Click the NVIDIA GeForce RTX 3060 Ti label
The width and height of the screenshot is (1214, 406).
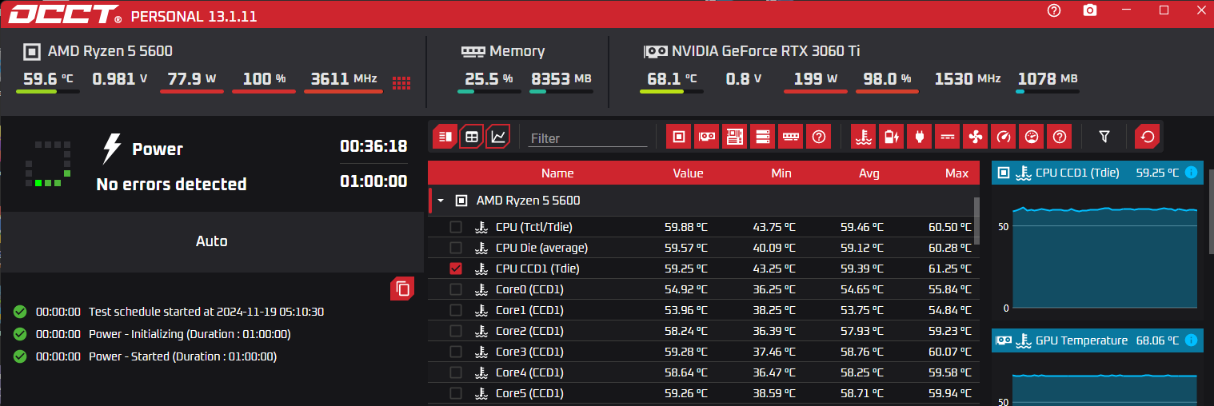pyautogui.click(x=765, y=51)
